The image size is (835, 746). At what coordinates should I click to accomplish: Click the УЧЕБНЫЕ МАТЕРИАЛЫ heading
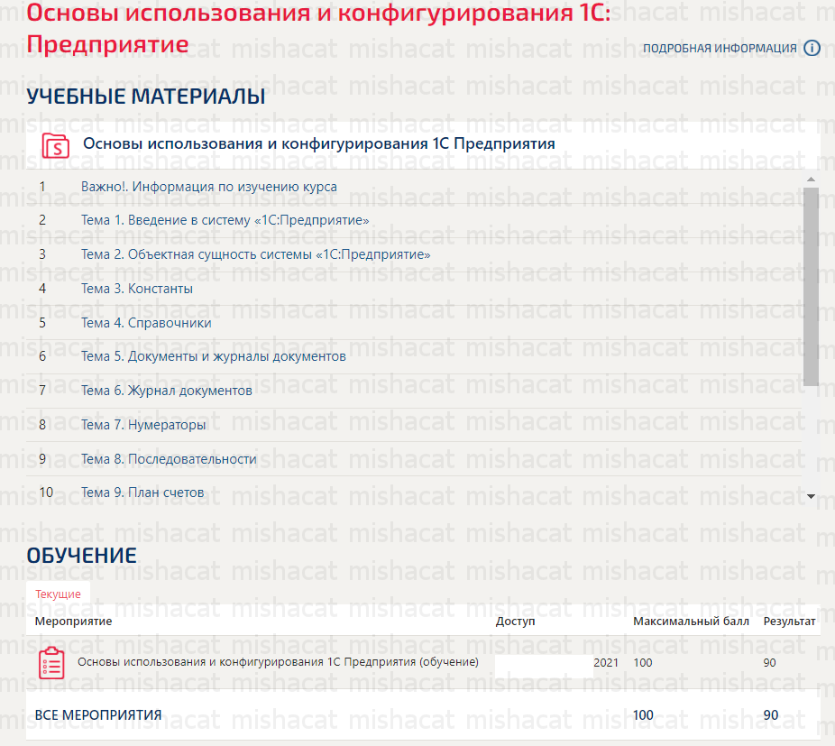click(146, 97)
